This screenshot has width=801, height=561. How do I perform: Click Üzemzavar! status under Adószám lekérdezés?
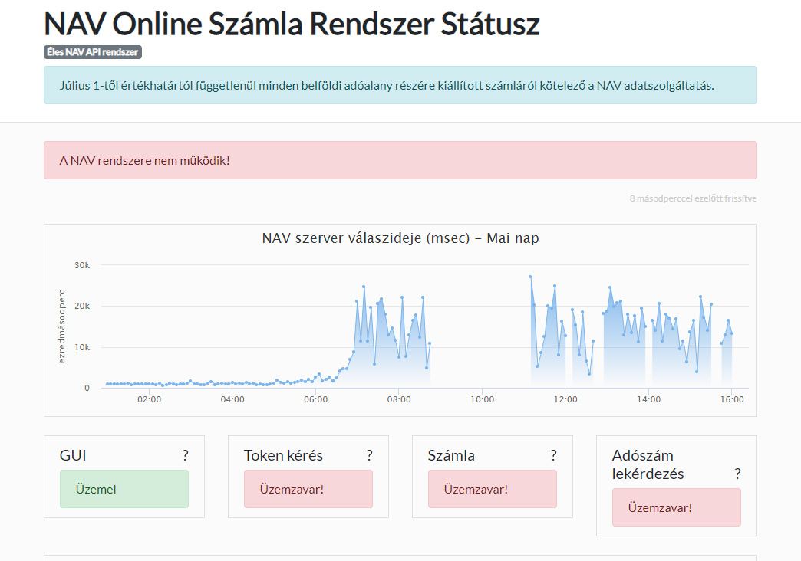(676, 507)
